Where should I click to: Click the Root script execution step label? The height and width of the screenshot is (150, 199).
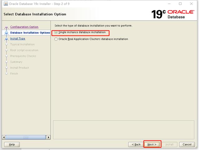tap(24, 50)
